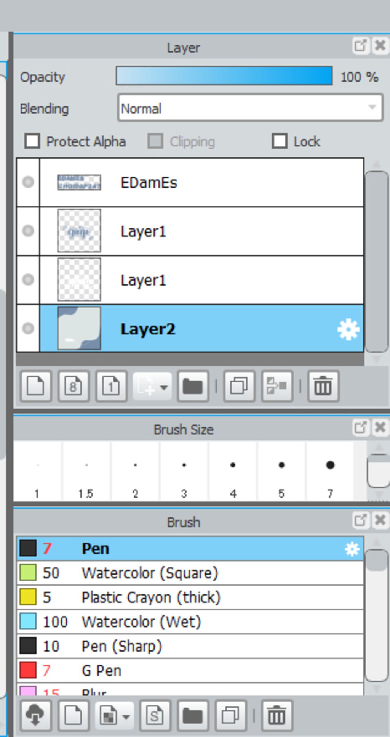Download cloud brushes icon
This screenshot has height=737, width=390.
tap(36, 715)
